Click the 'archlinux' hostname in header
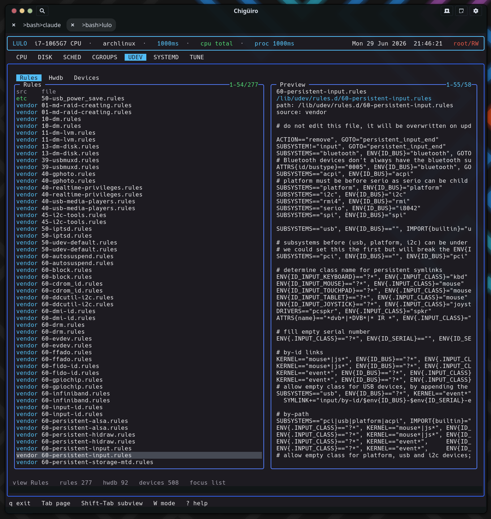 coord(119,43)
